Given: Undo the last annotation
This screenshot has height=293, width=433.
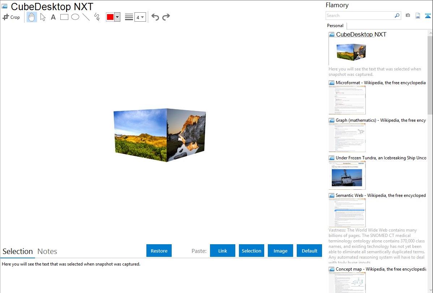Looking at the screenshot, I should click(155, 17).
